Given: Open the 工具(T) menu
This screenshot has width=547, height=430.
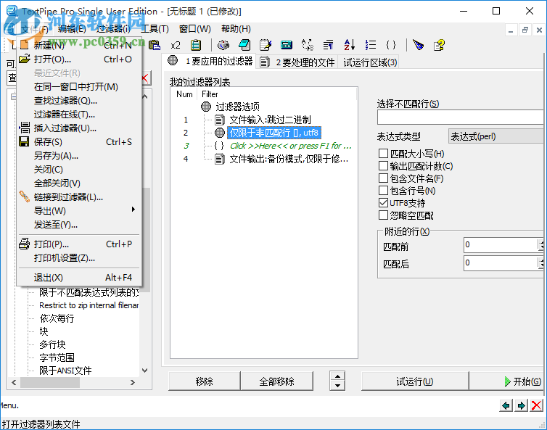Looking at the screenshot, I should 155,29.
